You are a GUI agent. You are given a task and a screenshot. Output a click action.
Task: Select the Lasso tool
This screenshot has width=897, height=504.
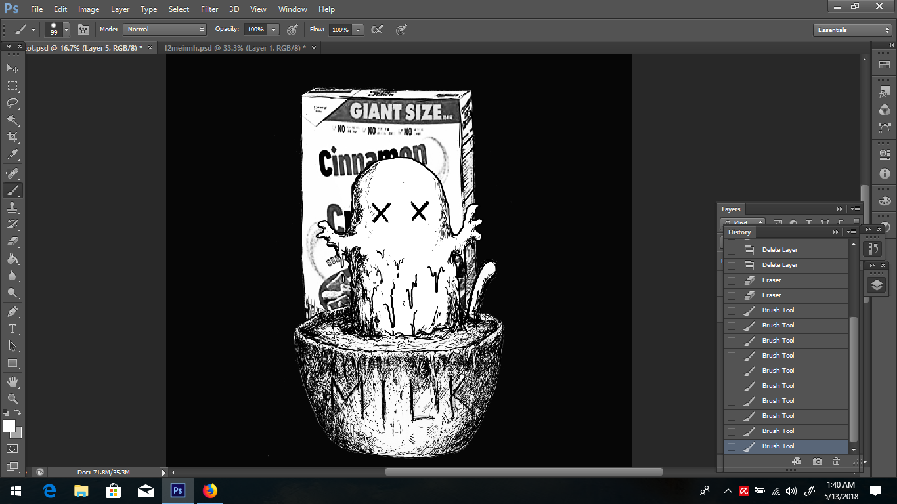(12, 103)
